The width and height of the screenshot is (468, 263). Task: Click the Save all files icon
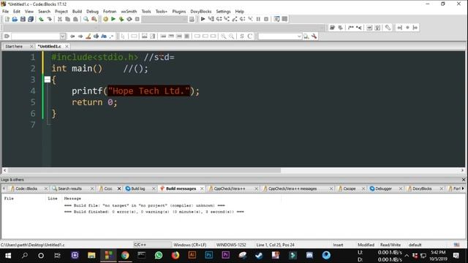(x=31, y=19)
